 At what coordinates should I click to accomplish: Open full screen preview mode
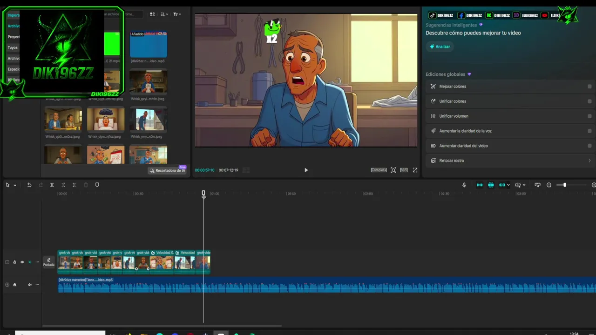click(415, 170)
